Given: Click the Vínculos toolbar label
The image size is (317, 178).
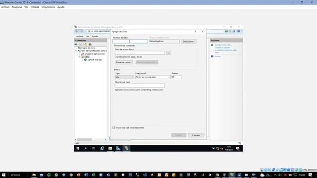Looking at the screenshot, I should click(15, 175).
